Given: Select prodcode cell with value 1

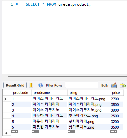Looking at the screenshot, I should pyautogui.click(x=21, y=99).
